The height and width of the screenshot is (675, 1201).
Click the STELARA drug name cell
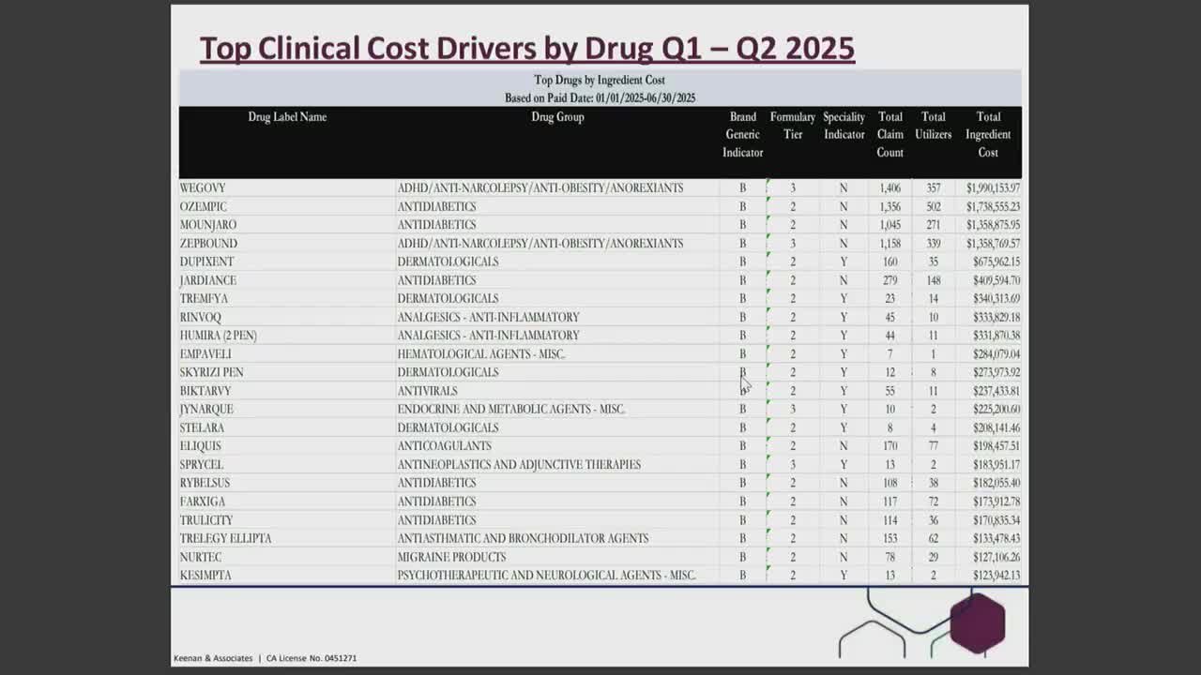tap(202, 427)
